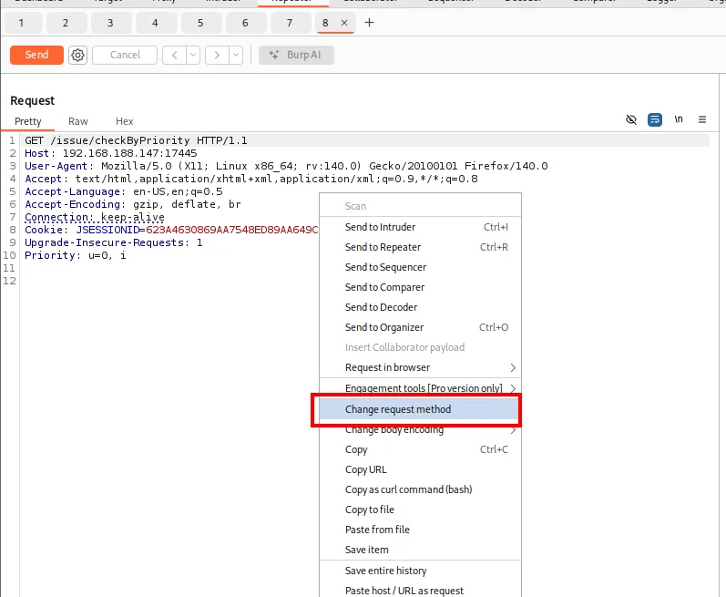Open request settings gear
Screen dimensions: 726x597
click(77, 55)
